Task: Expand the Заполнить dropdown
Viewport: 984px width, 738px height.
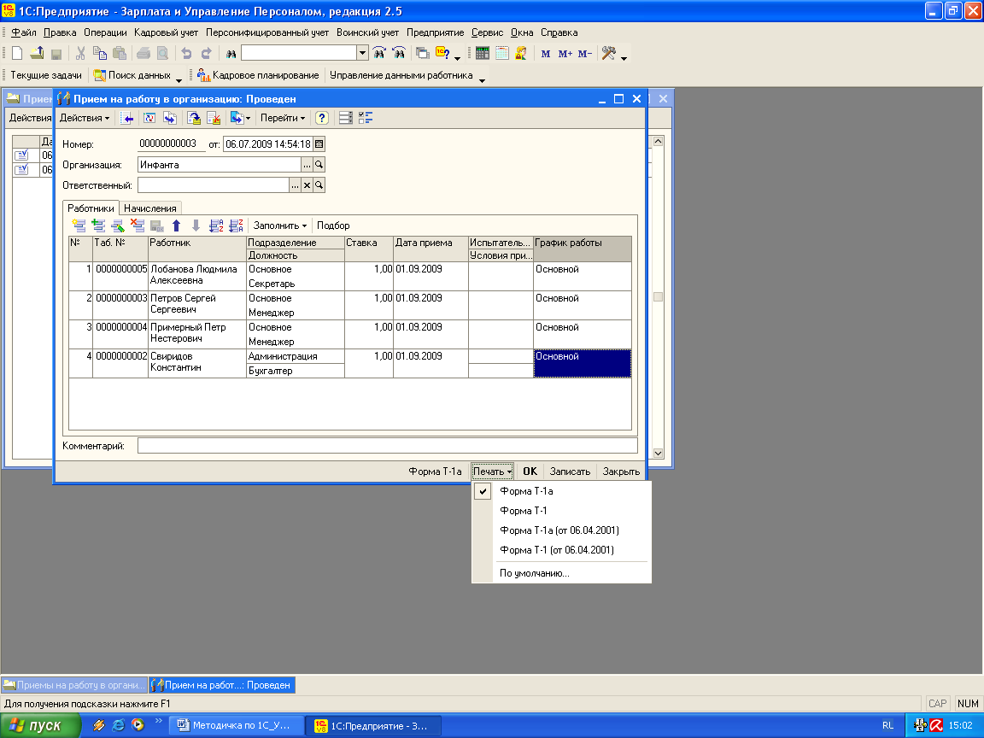Action: [280, 225]
